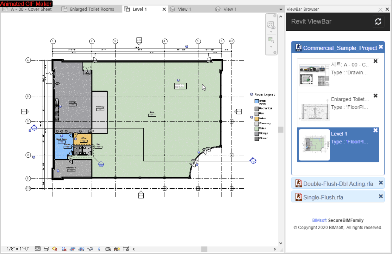392x254 pixels.
Task: Click the Detail Level icon in view control bar
Action: 38,249
